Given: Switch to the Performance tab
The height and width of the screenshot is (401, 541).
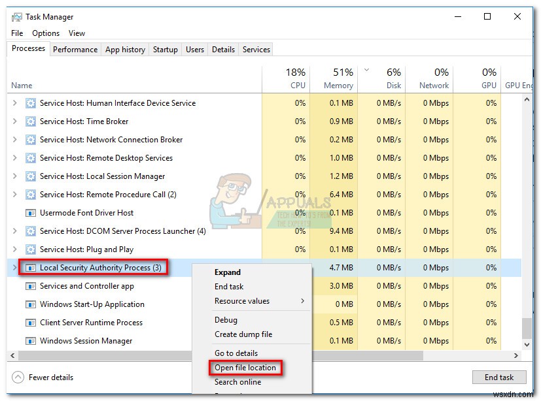Looking at the screenshot, I should (x=75, y=49).
